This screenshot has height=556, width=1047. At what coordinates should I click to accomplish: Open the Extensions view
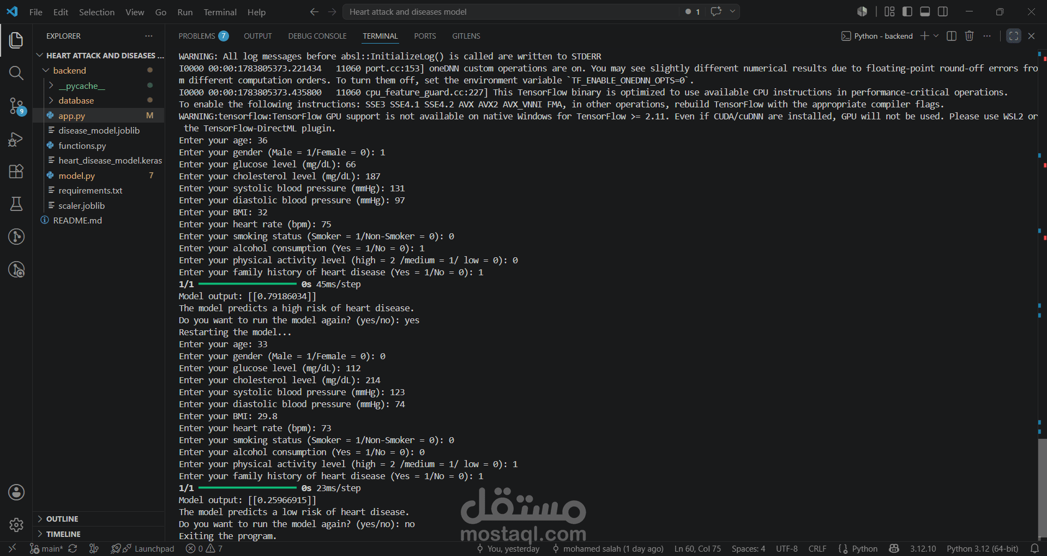coord(16,171)
